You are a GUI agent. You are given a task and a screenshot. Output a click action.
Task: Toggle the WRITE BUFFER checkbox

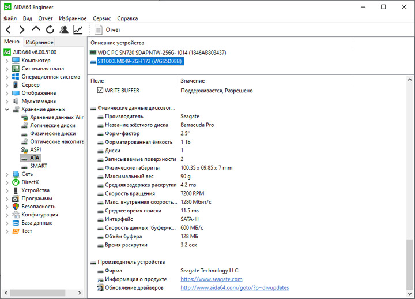(x=100, y=91)
